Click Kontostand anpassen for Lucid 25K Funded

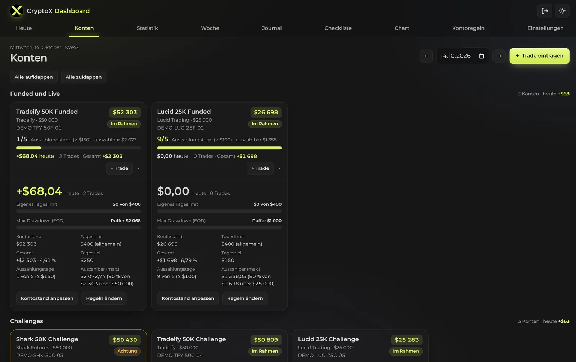click(188, 298)
